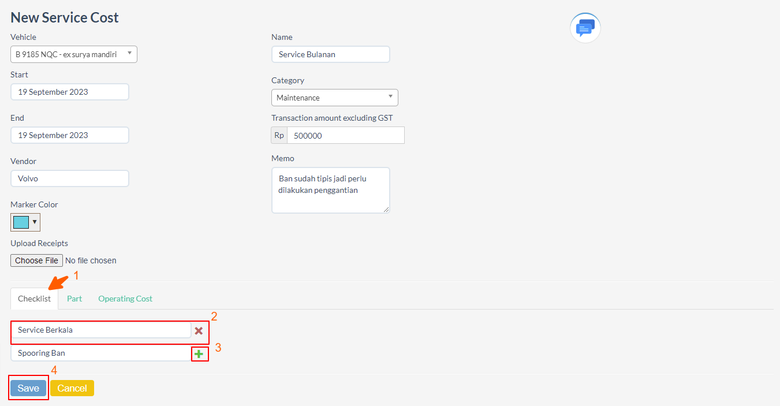Click inside the Memo text area
This screenshot has width=780, height=406.
pos(331,190)
